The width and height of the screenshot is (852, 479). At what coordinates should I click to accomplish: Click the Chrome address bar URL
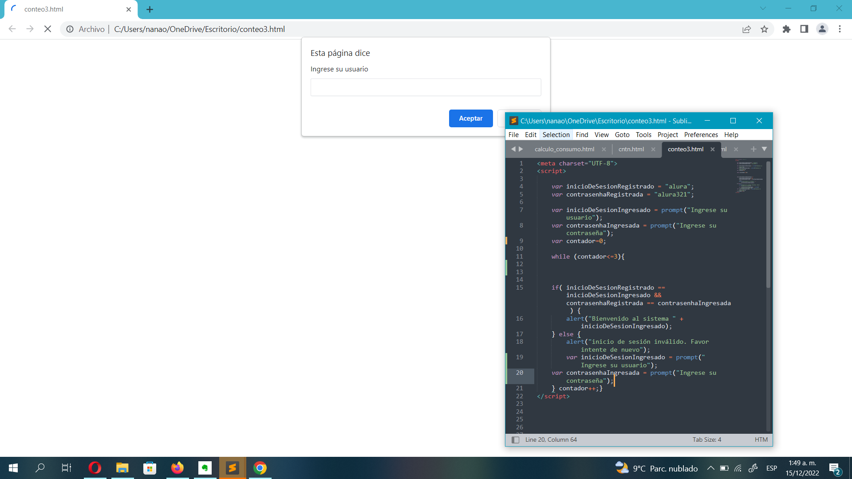coord(199,29)
